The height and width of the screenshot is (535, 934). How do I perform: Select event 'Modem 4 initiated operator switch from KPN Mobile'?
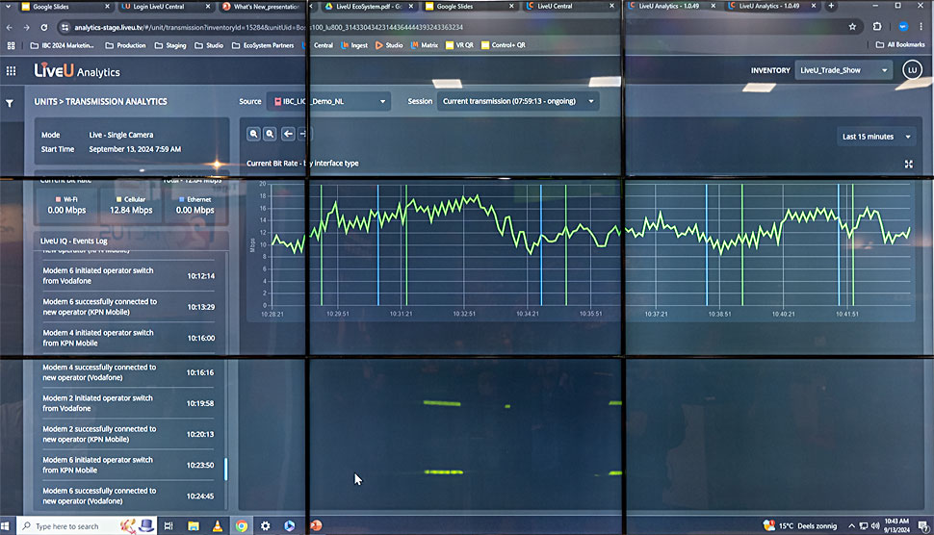[129, 338]
